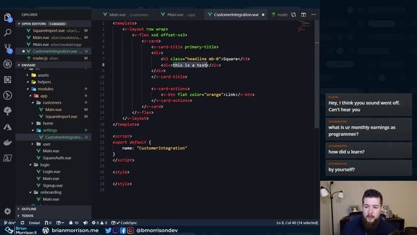Screen dimensions: 417x235
Task: Open the Debug view in the activity bar
Action: pos(7,64)
